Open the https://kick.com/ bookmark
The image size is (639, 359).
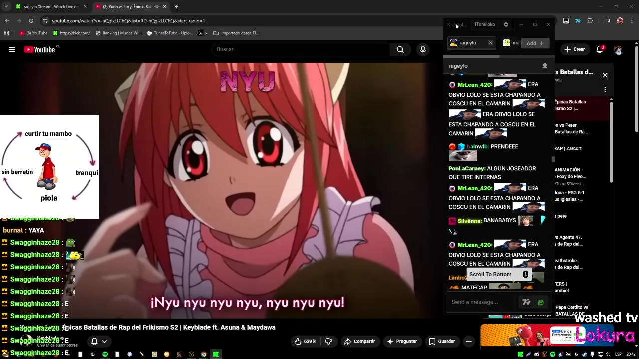[71, 33]
